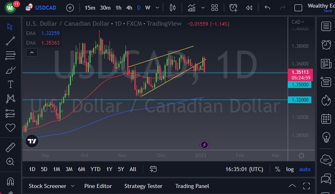Expand the indicators favorites dropdown arrow
Screen dimensions: 335x194
(203, 8)
